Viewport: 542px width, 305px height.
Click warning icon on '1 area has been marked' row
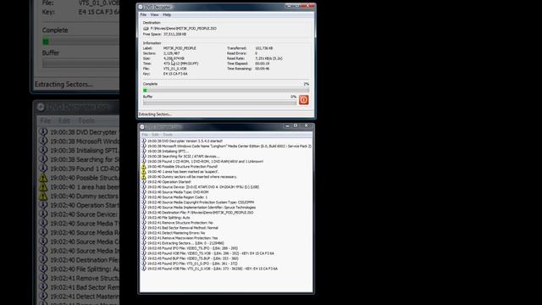click(144, 171)
